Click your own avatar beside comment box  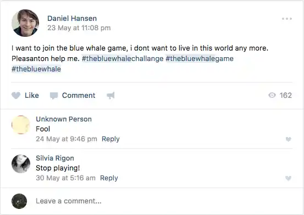tap(19, 201)
